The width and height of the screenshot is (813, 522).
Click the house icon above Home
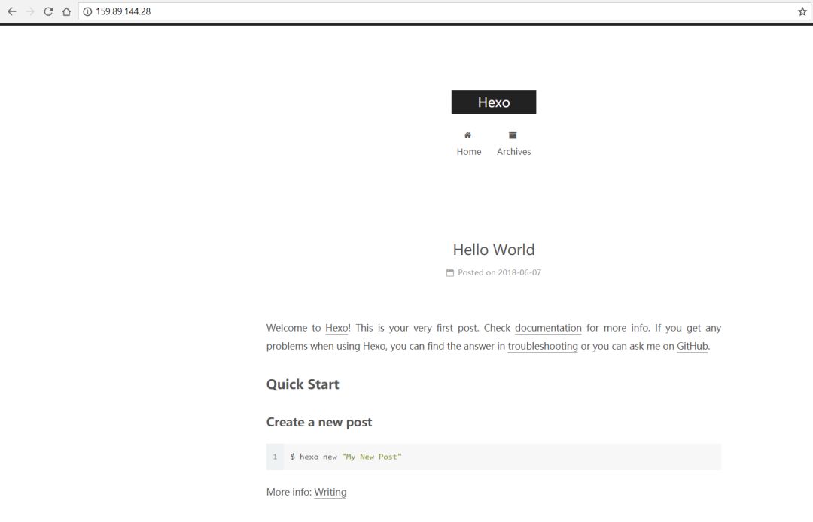(467, 135)
